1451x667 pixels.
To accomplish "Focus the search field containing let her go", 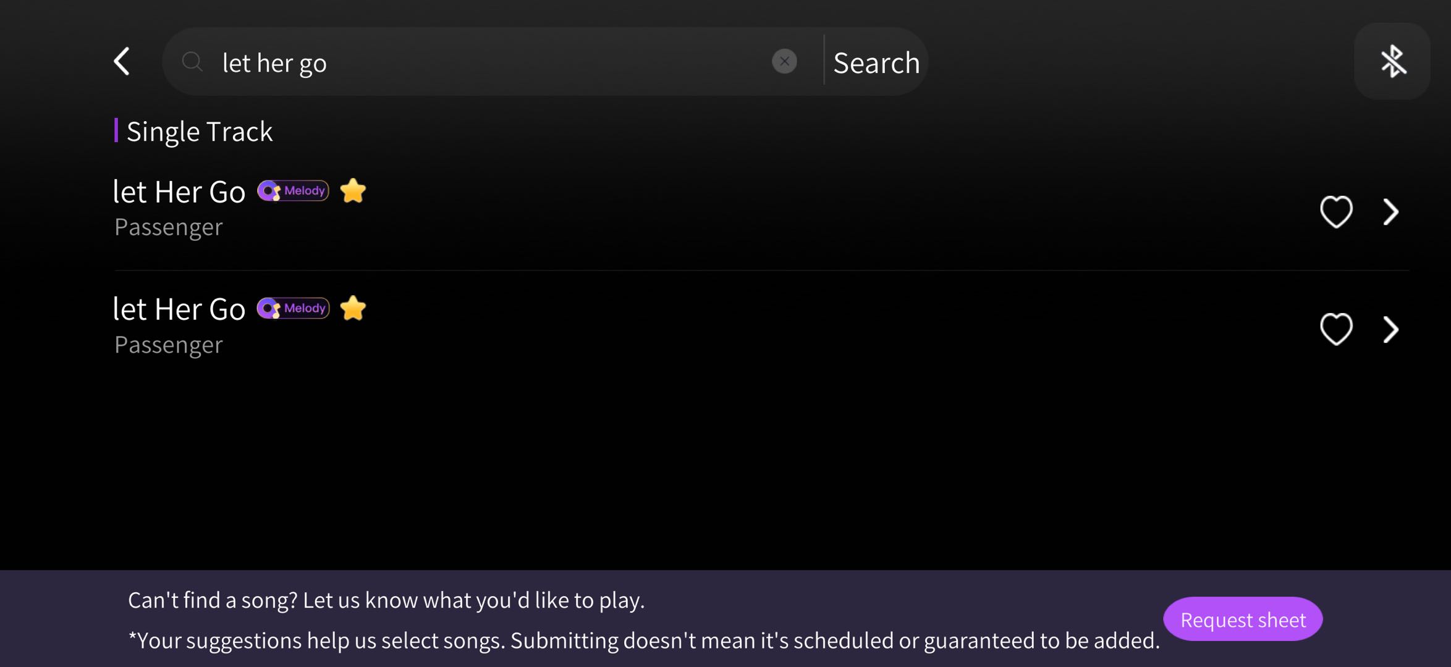I will point(488,62).
